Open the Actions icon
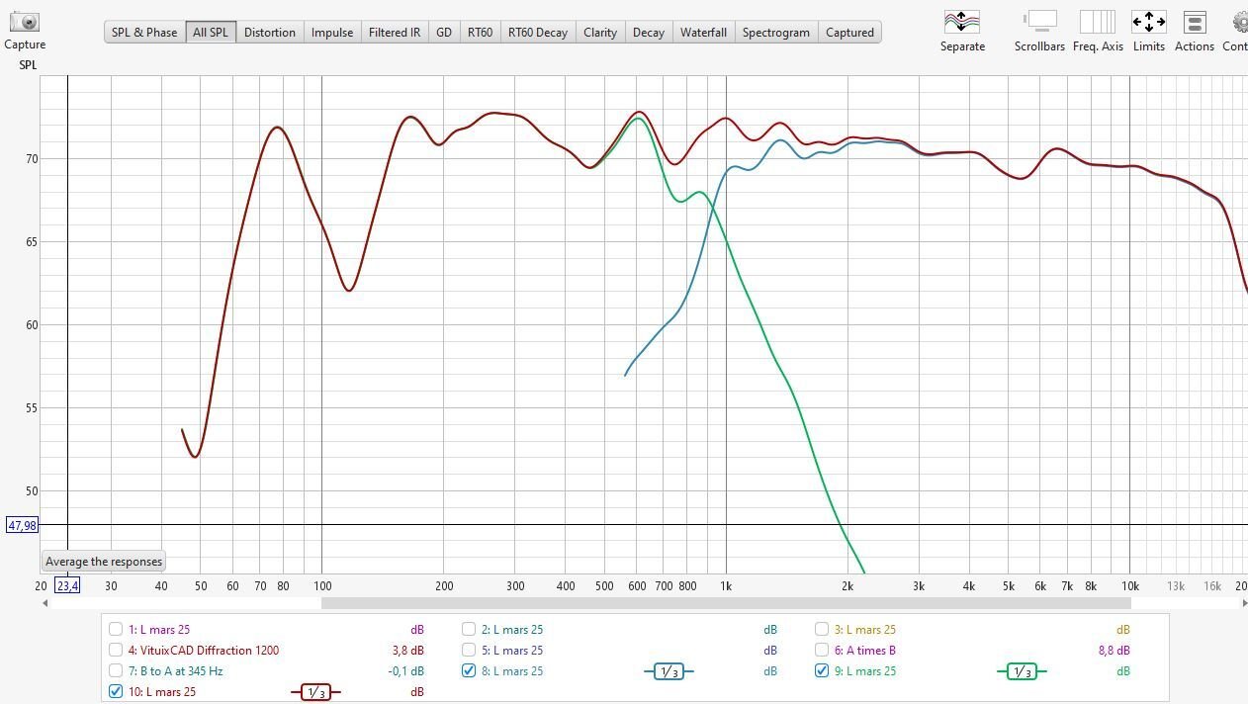Image resolution: width=1248 pixels, height=704 pixels. tap(1195, 21)
